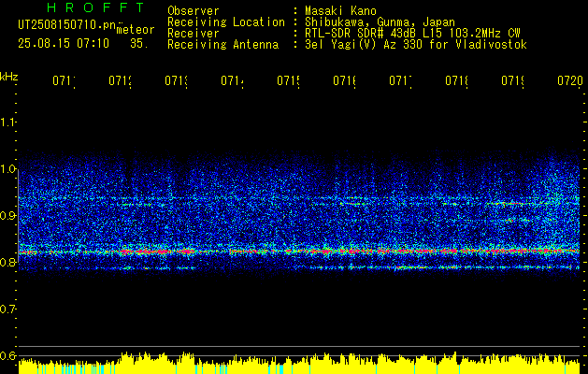The height and width of the screenshot is (374, 588).
Task: Click the Receiving Antenna label
Action: click(222, 45)
